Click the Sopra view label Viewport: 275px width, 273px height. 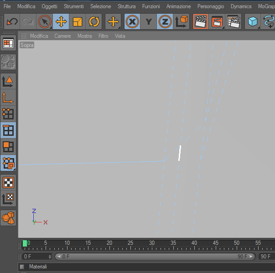(x=27, y=45)
